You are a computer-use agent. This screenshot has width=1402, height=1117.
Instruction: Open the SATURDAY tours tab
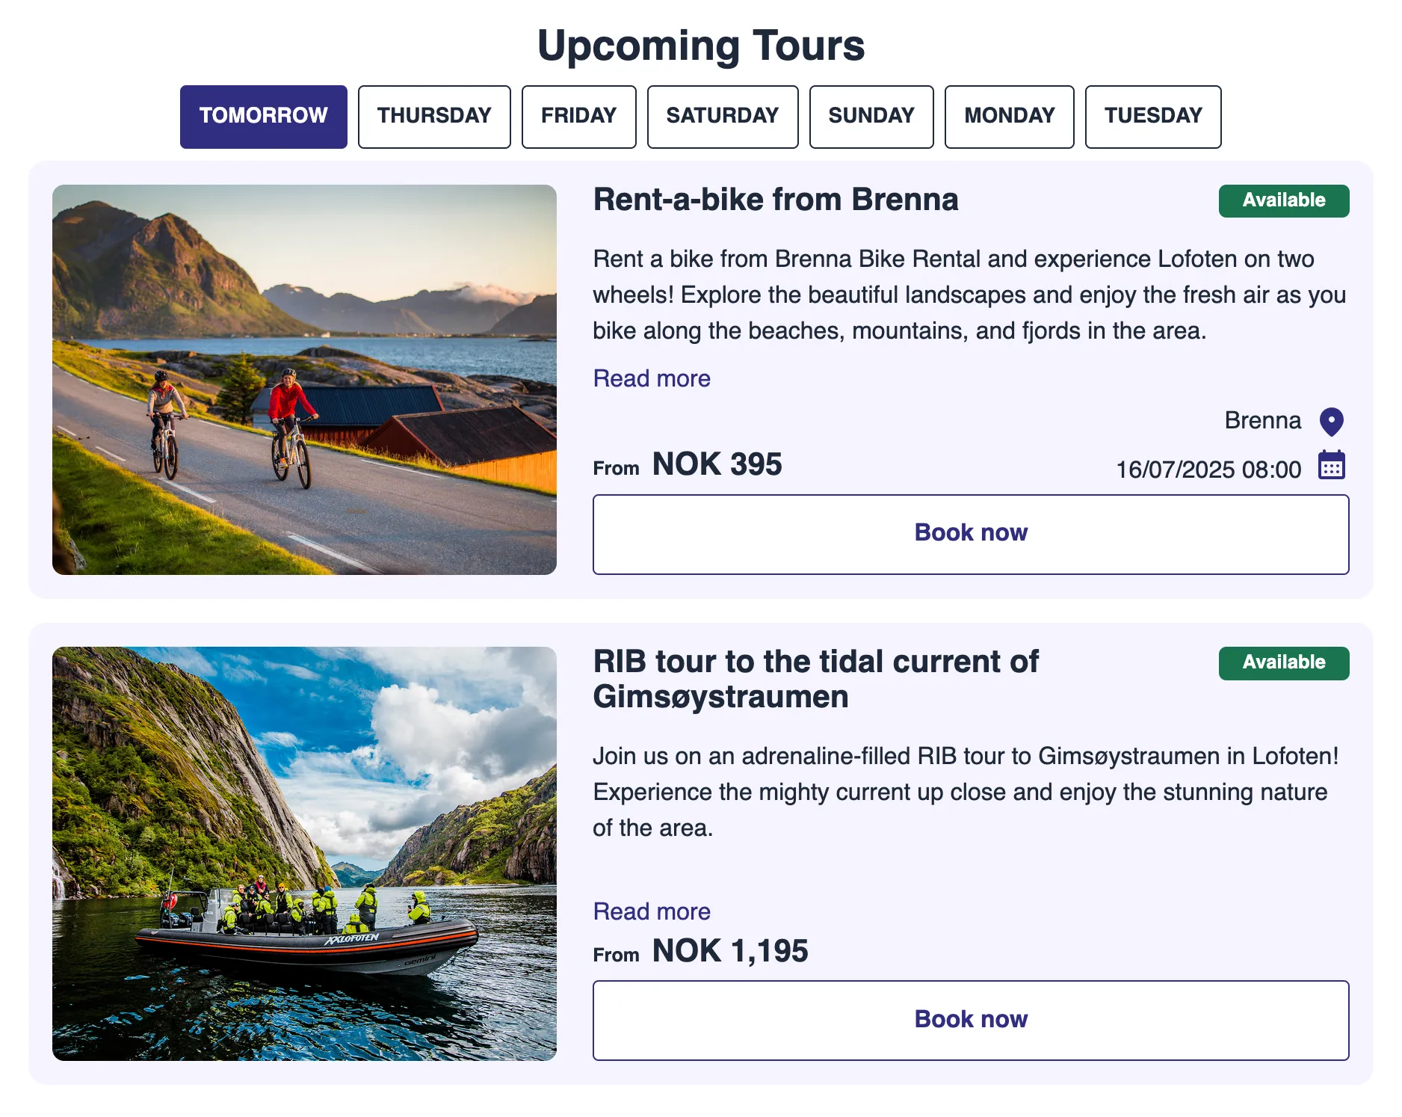coord(722,117)
